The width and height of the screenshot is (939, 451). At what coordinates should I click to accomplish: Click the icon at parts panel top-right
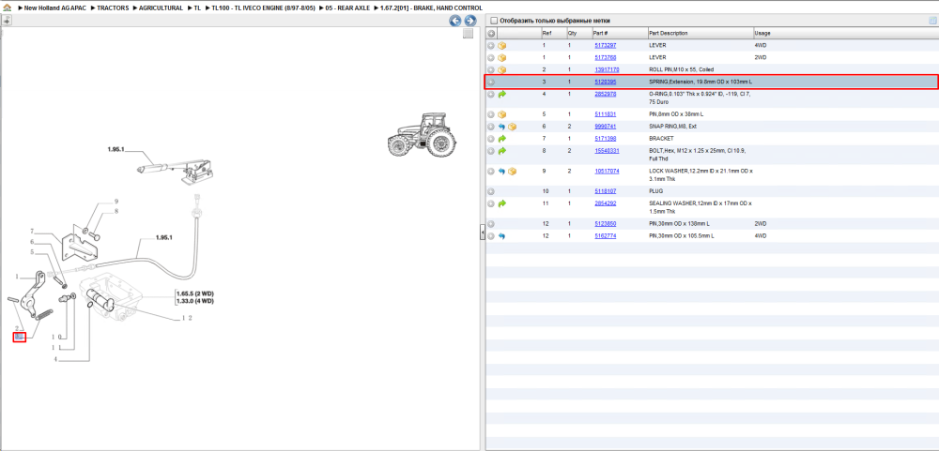click(931, 21)
